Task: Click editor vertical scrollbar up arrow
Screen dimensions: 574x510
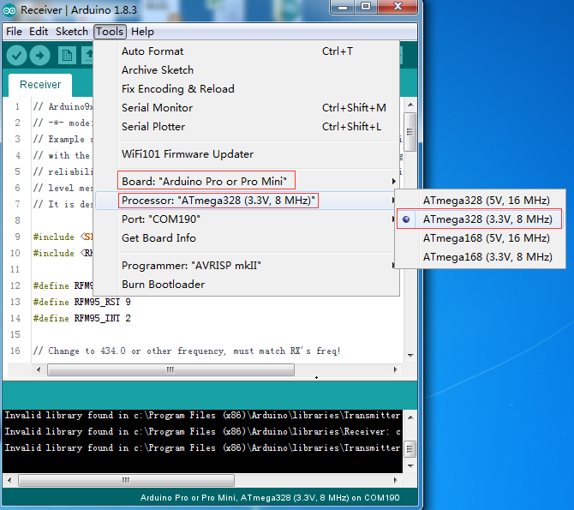Action: coord(410,105)
